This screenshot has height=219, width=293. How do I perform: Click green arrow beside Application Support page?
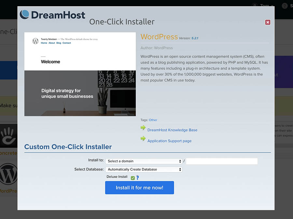(143, 139)
